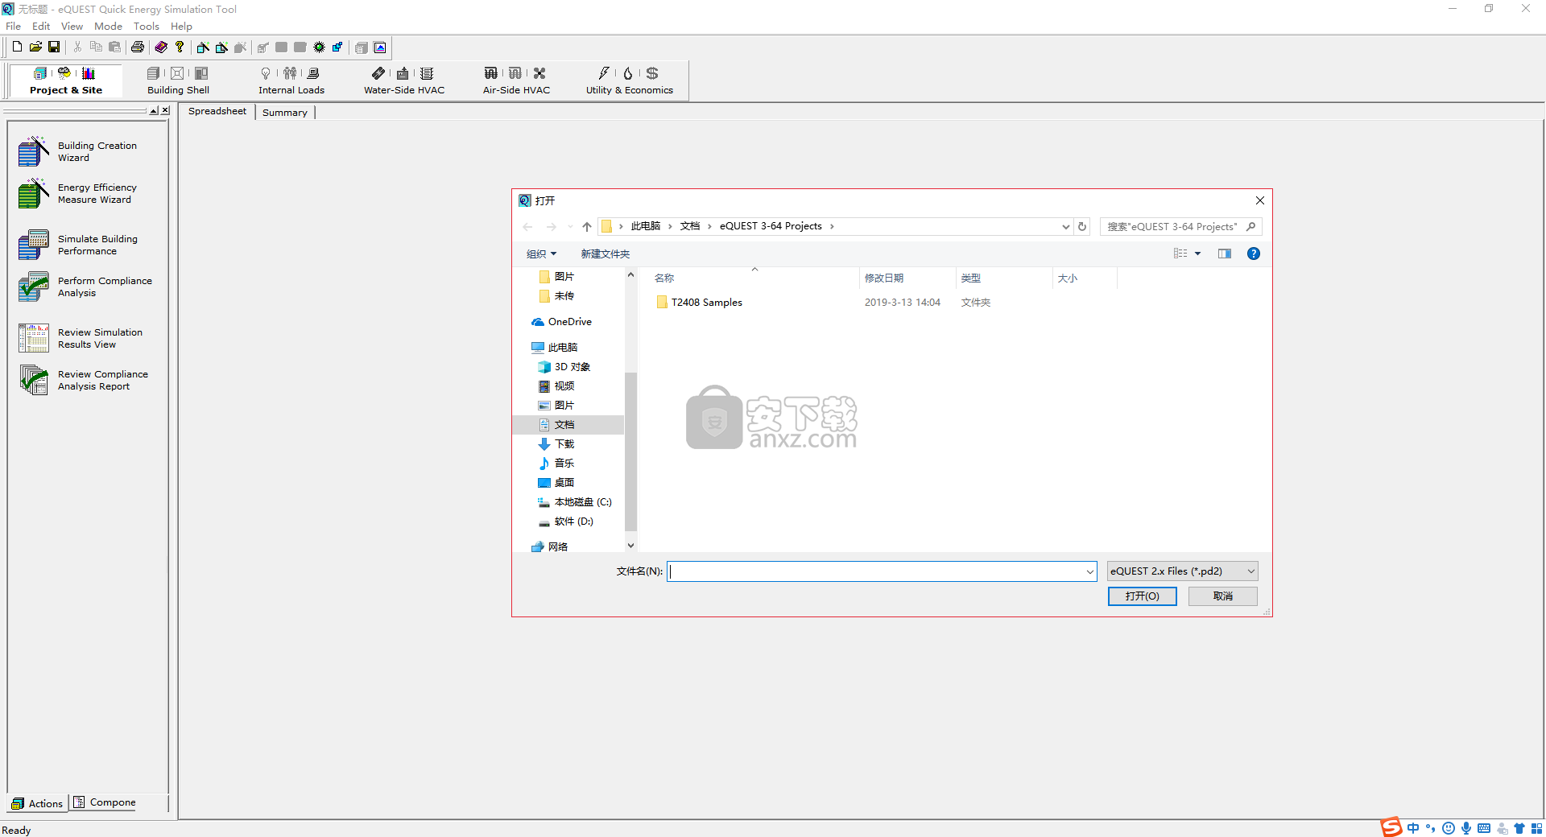Viewport: 1546px width, 837px height.
Task: Click the Print toolbar icon
Action: [138, 47]
